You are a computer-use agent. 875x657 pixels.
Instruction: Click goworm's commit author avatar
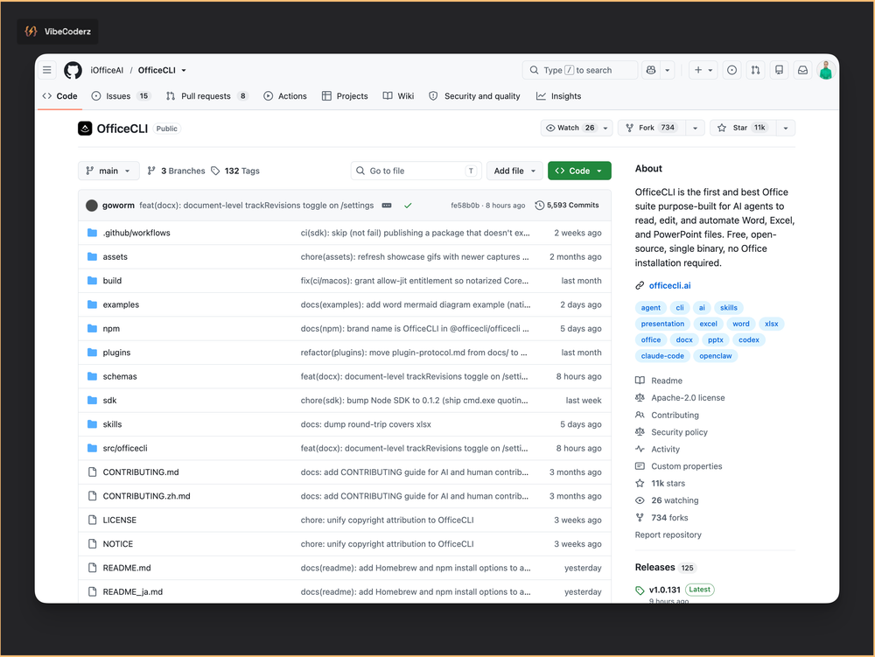click(x=92, y=206)
